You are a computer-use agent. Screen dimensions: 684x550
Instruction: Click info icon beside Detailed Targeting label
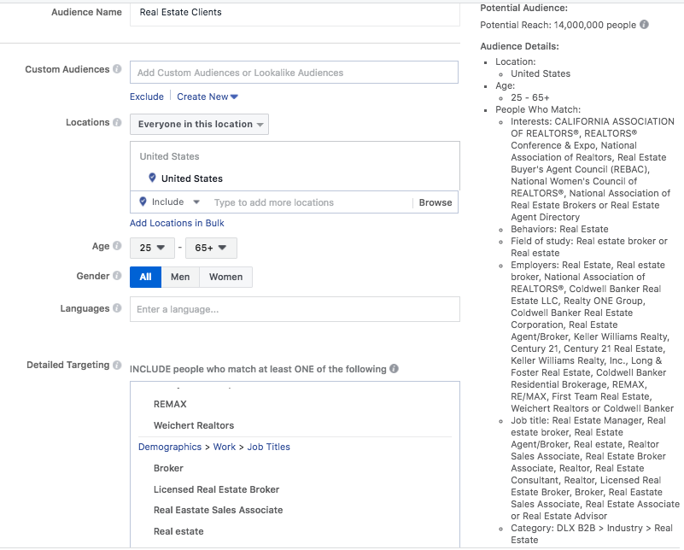pos(117,365)
